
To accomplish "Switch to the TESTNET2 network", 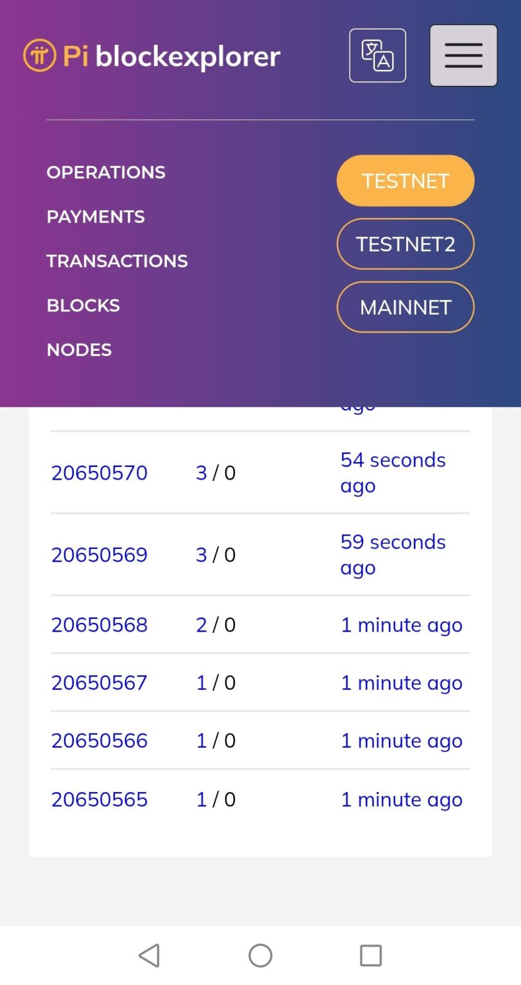I will [406, 244].
